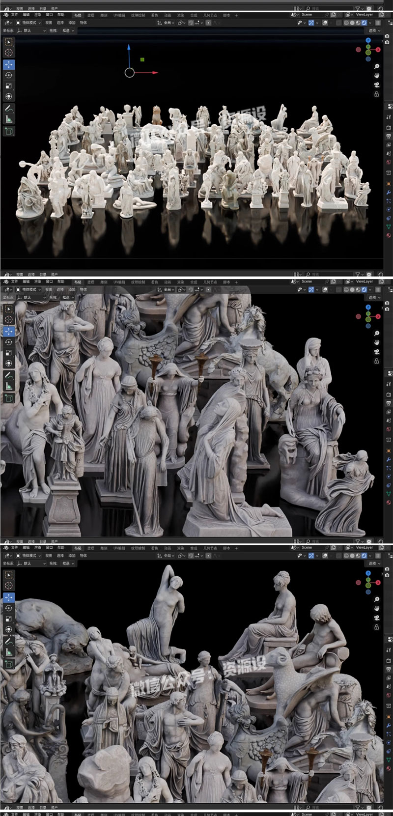Choose the Annotate tool in top Blender view
Image resolution: width=393 pixels, height=816 pixels.
click(9, 108)
